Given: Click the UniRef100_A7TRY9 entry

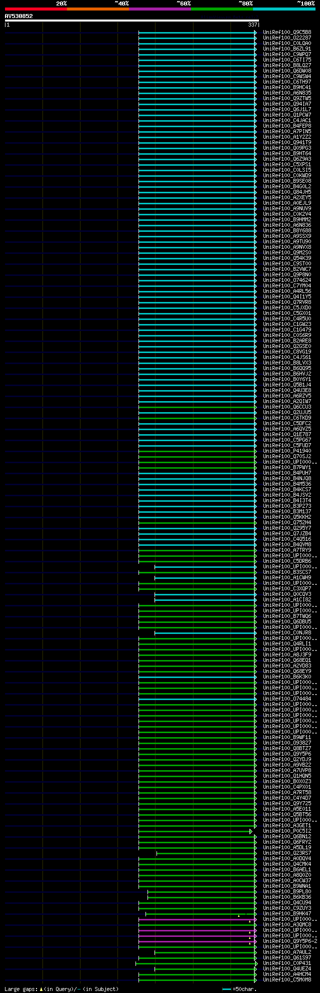Looking at the screenshot, I should pyautogui.click(x=287, y=550).
